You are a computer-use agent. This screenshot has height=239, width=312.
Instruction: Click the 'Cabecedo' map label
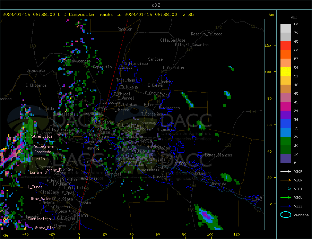tap(43, 152)
